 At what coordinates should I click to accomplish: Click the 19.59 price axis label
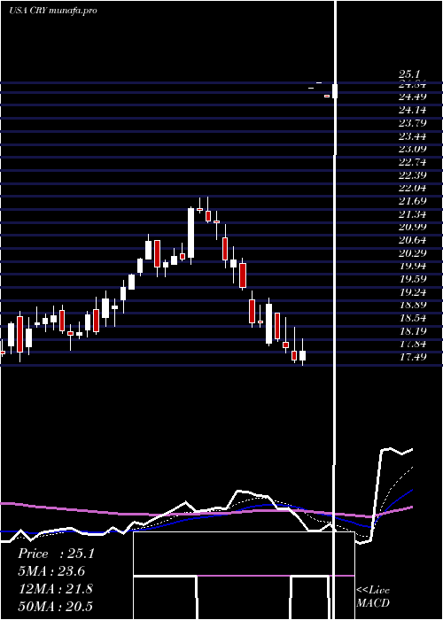click(x=413, y=279)
